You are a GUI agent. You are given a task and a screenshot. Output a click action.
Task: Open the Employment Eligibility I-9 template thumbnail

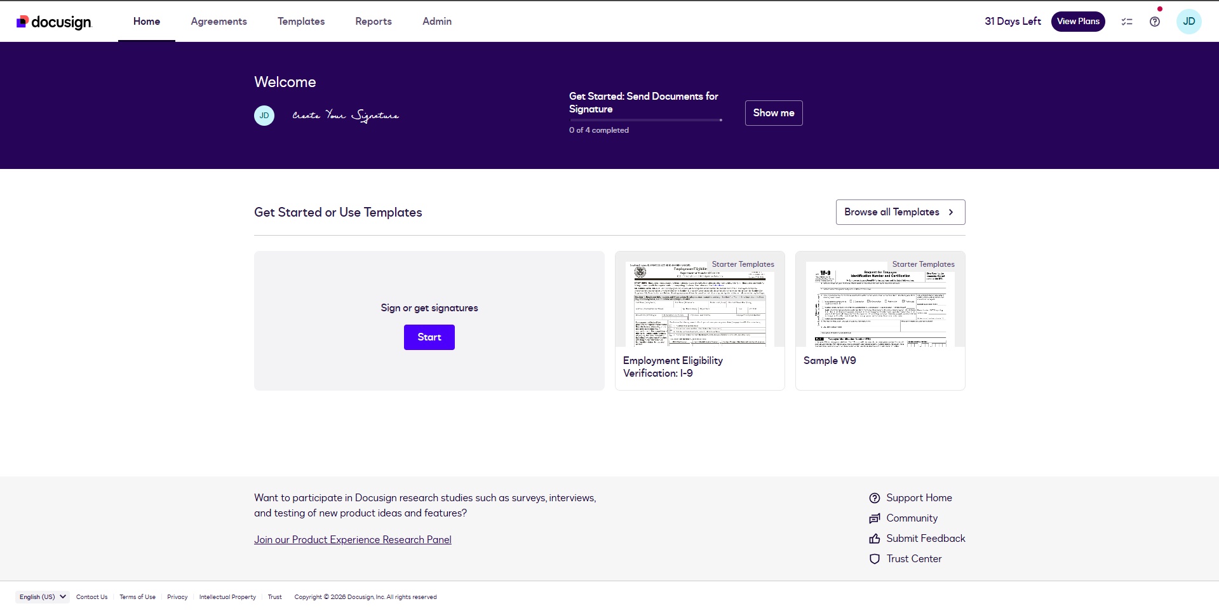(x=700, y=299)
